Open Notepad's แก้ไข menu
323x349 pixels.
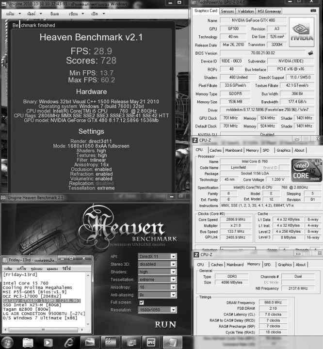click(21, 269)
